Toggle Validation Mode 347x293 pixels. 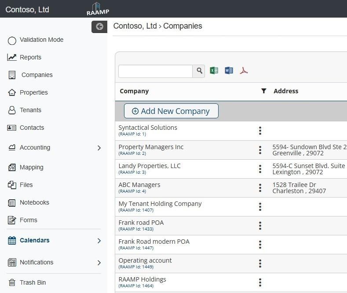12,41
